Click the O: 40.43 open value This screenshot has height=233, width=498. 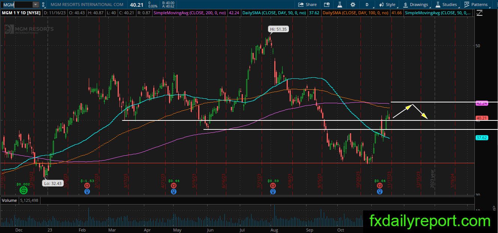click(x=77, y=12)
